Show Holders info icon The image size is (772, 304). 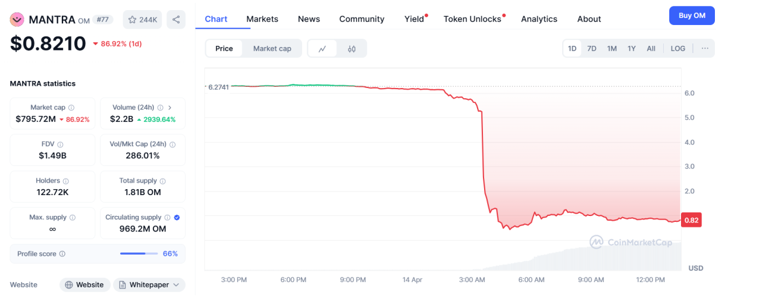tap(66, 181)
